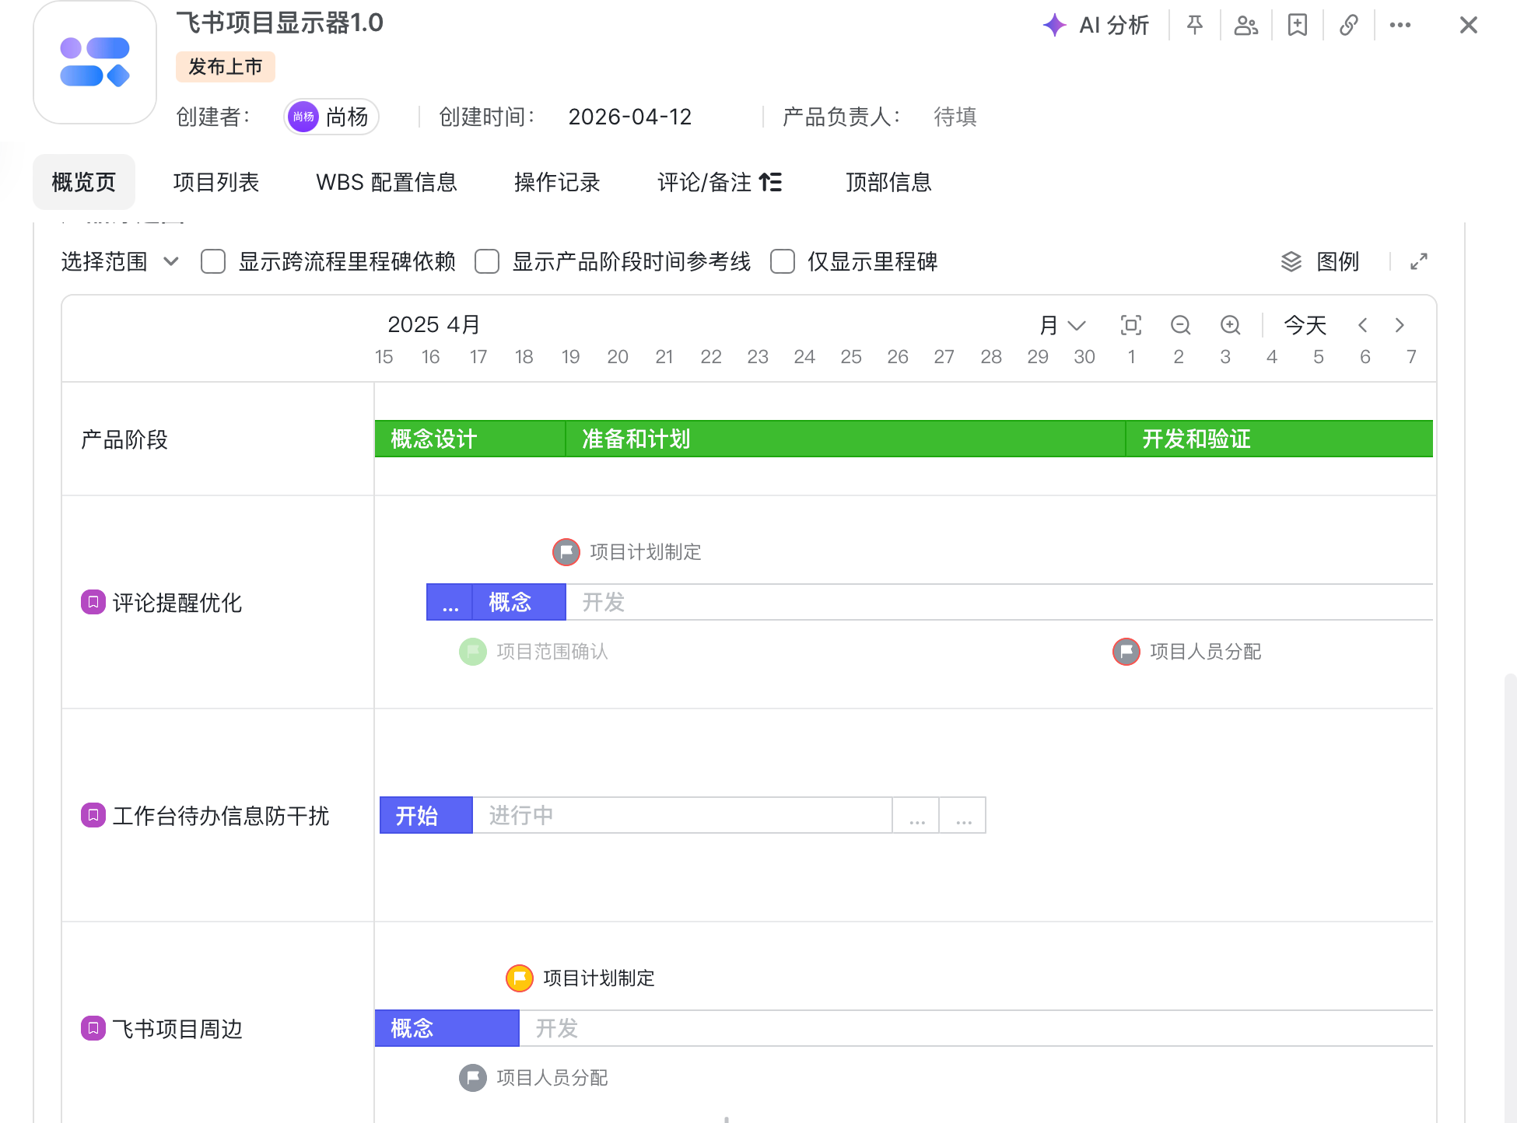Open creator 尚杨 profile chip
1517x1123 pixels.
331,117
